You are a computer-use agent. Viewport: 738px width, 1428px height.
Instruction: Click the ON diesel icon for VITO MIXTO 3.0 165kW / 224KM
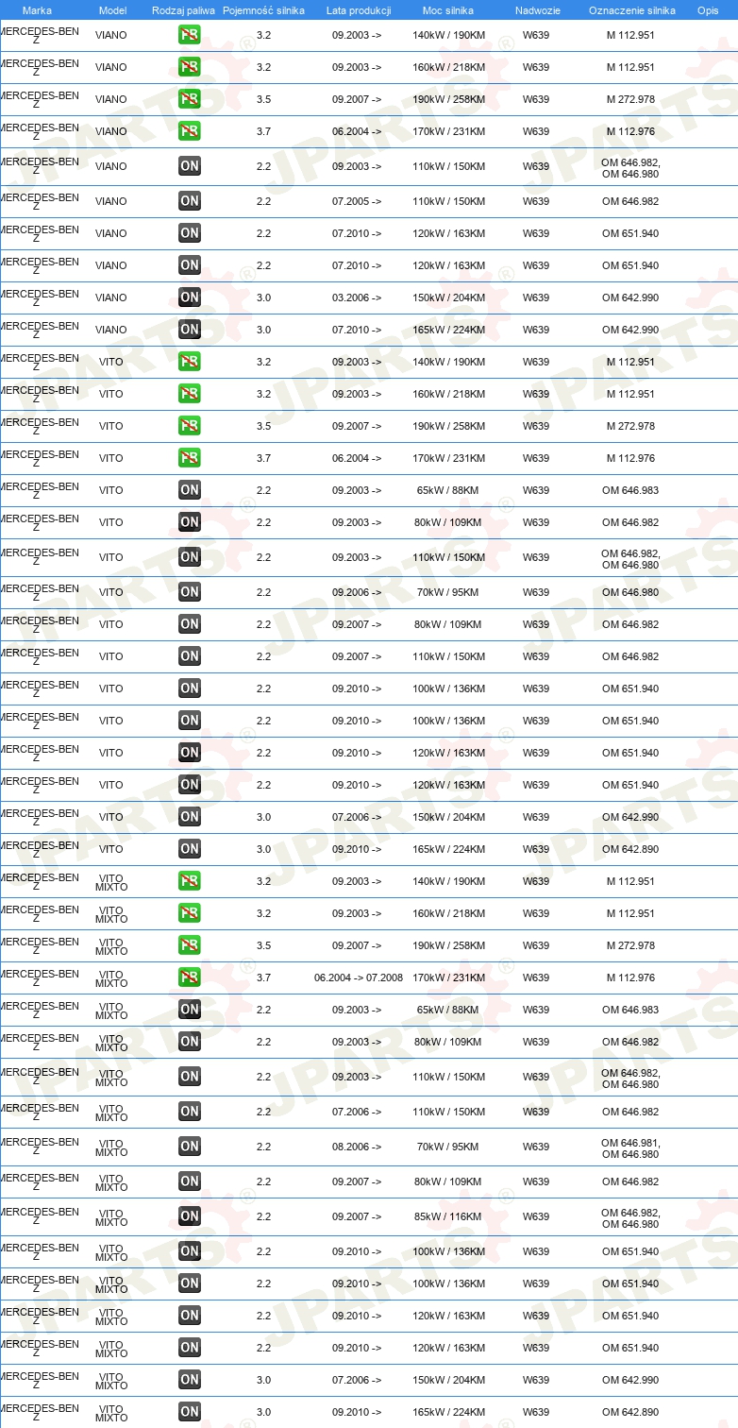point(190,1412)
